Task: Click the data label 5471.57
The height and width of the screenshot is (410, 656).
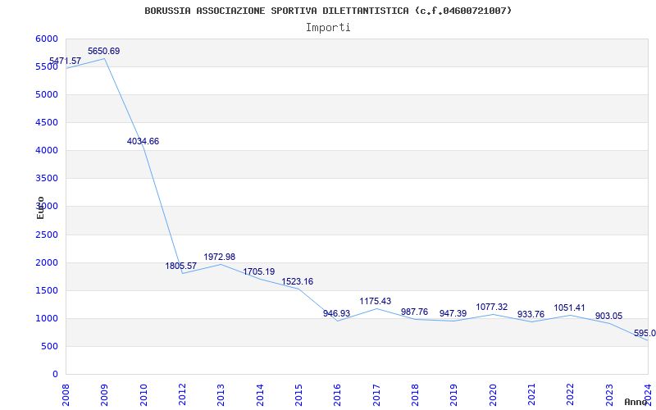Action: pyautogui.click(x=65, y=61)
